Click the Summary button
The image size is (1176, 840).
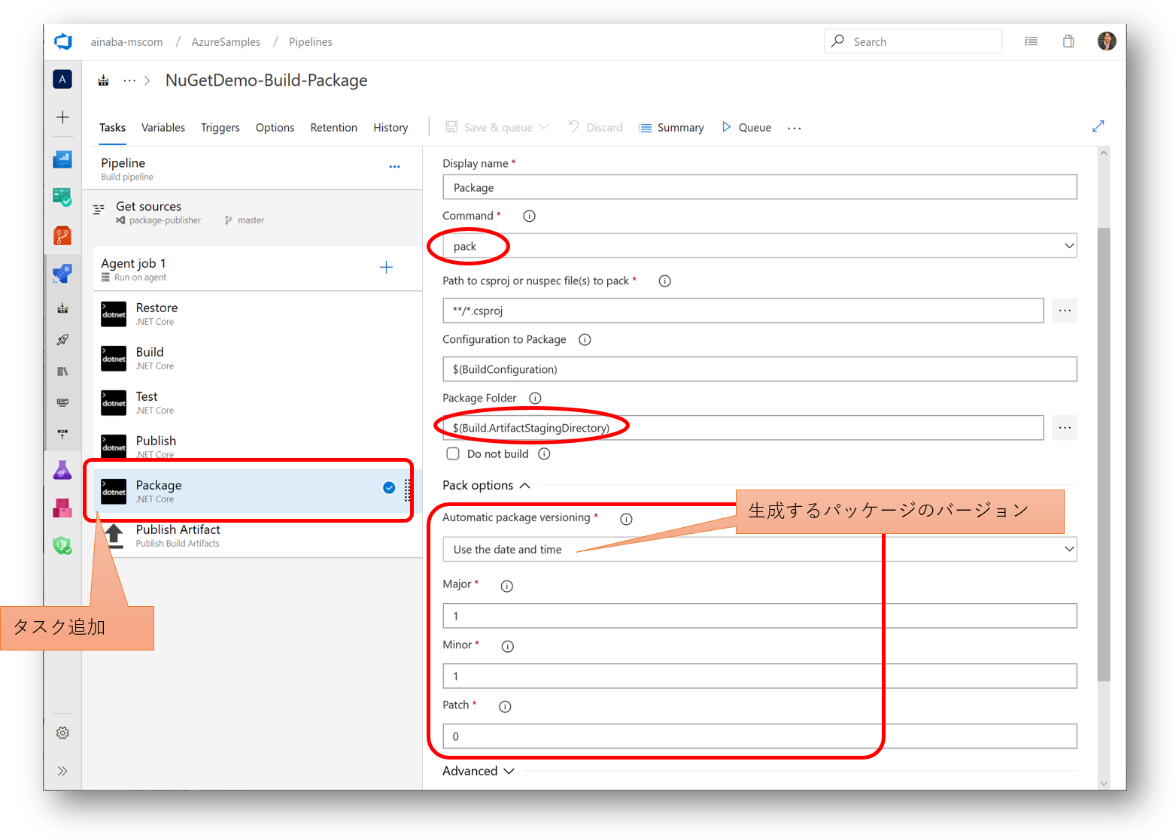[671, 127]
